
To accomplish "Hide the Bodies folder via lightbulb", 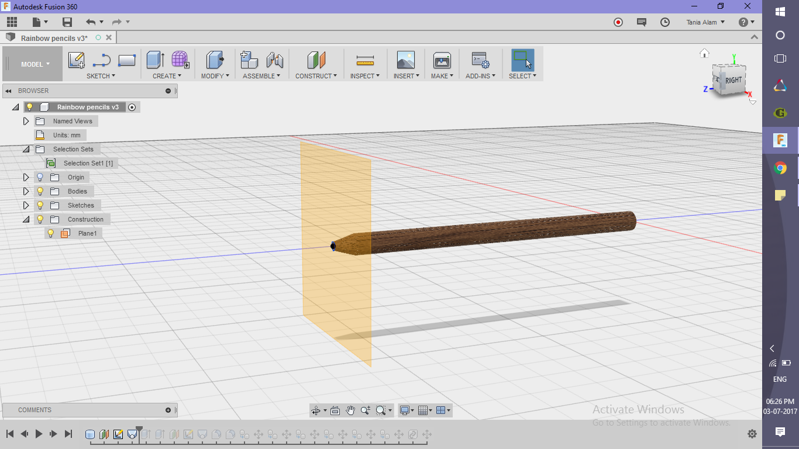I will (x=40, y=191).
